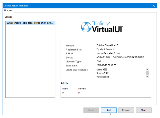Click the 'License Type:' label
Screen dimensions: 160x118
(x=74, y=62)
